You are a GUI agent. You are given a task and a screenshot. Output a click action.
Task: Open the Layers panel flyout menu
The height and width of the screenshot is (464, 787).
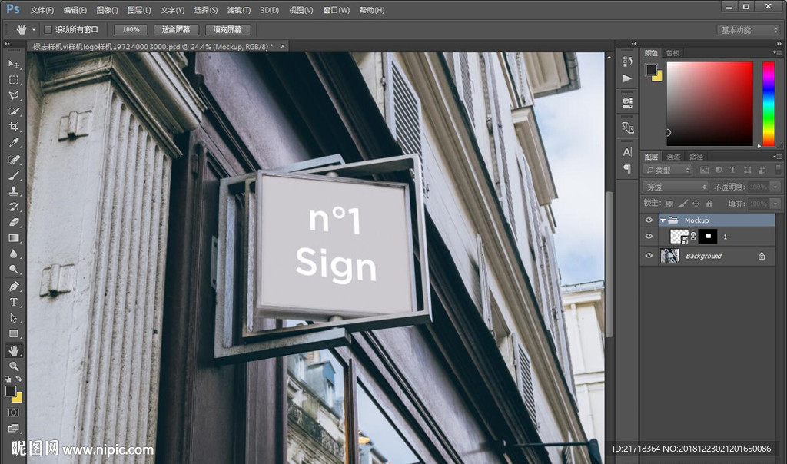[x=778, y=157]
